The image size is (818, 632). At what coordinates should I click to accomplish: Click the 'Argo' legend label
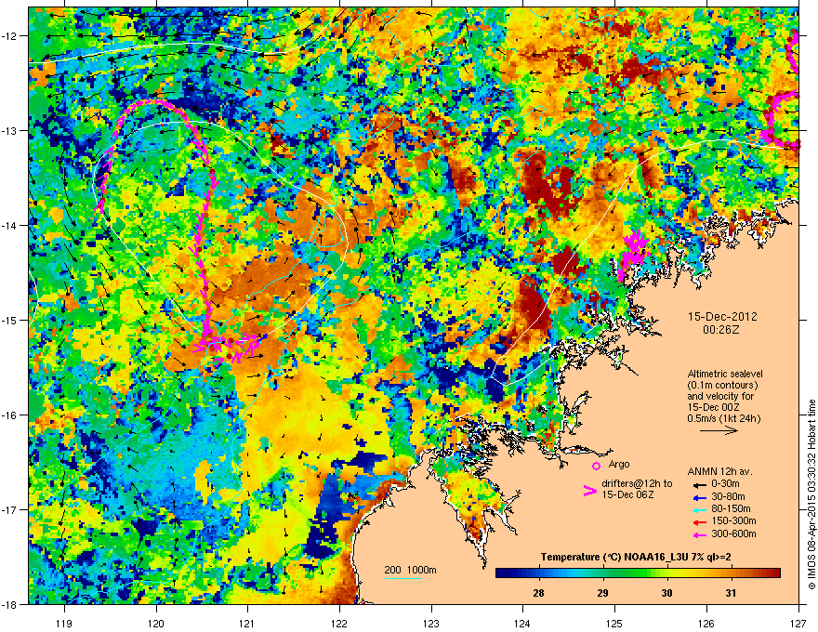tap(619, 464)
